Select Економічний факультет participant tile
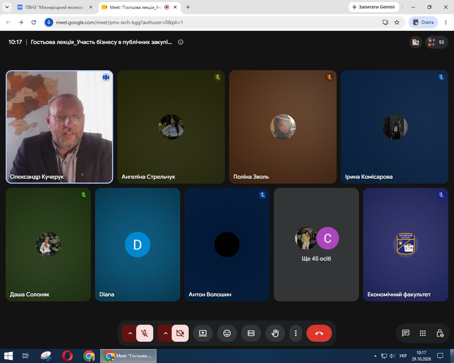Image resolution: width=454 pixels, height=363 pixels. 406,245
